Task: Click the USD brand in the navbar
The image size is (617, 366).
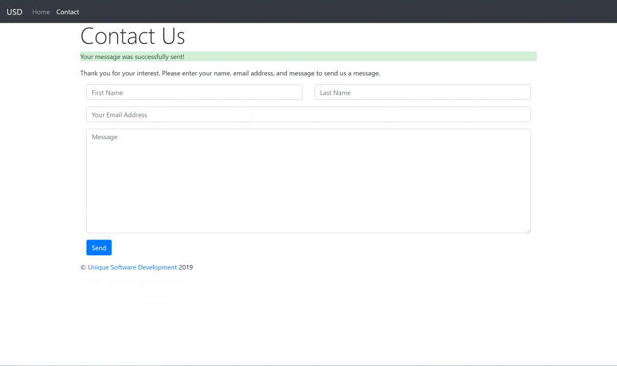Action: coord(14,11)
